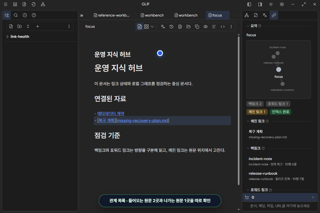Open the broken link entry 복구 계획

[279, 134]
